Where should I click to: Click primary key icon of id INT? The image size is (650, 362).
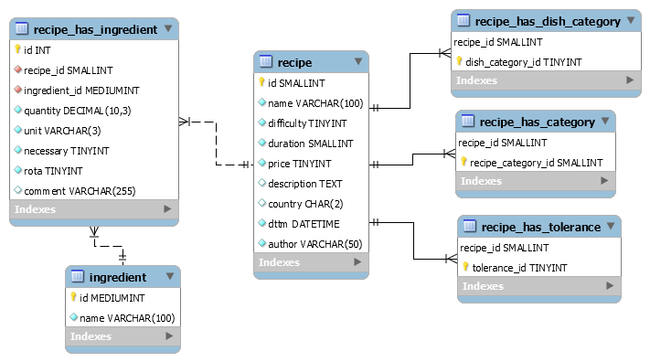click(17, 49)
